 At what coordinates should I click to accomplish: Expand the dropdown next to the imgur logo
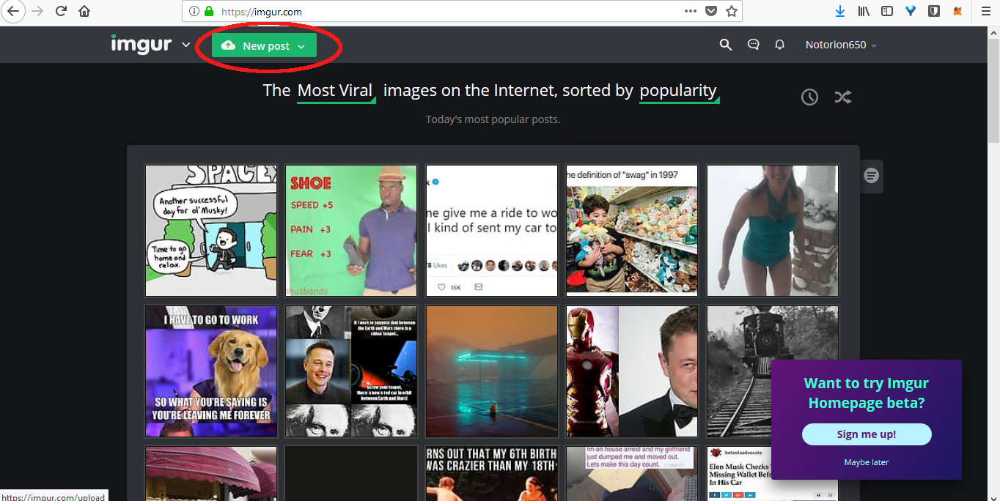[184, 45]
